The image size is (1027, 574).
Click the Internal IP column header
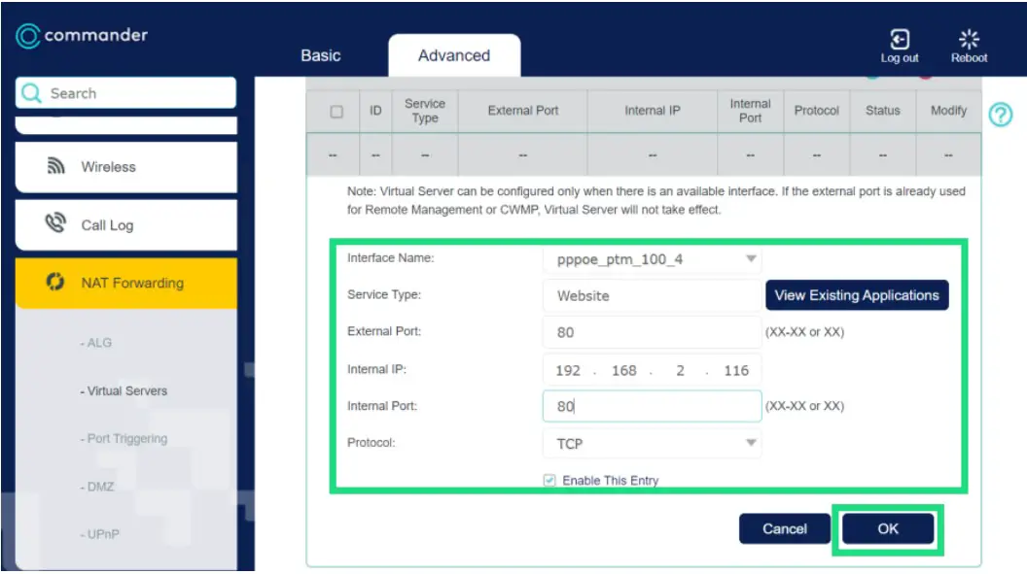tap(653, 111)
